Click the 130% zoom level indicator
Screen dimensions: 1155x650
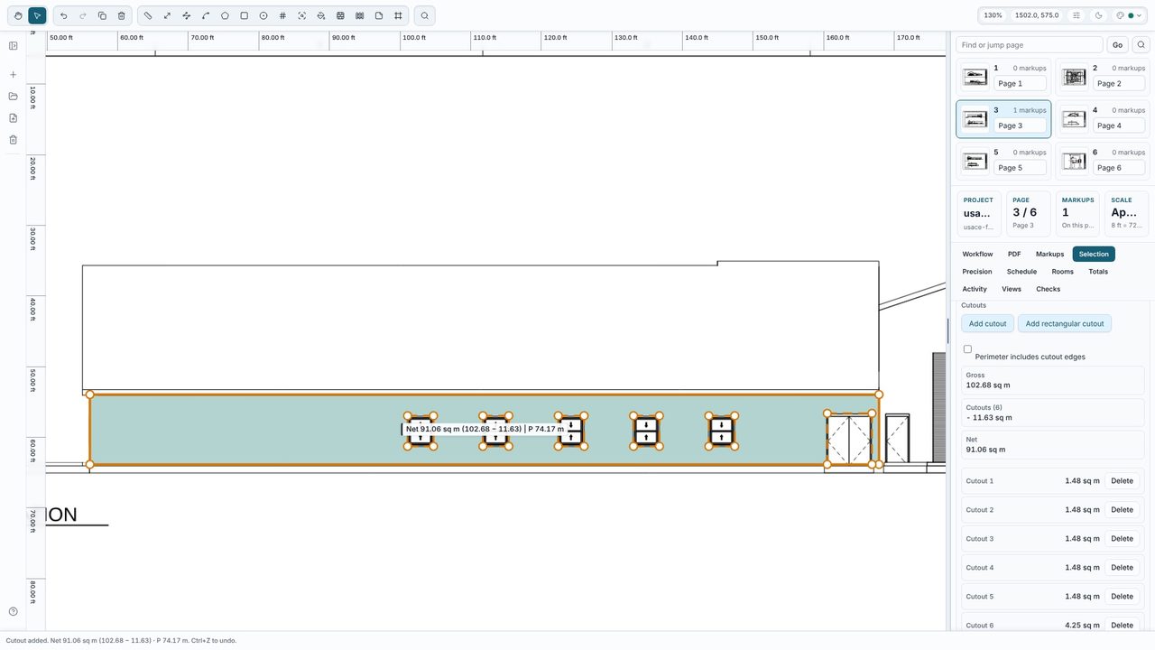pos(993,15)
